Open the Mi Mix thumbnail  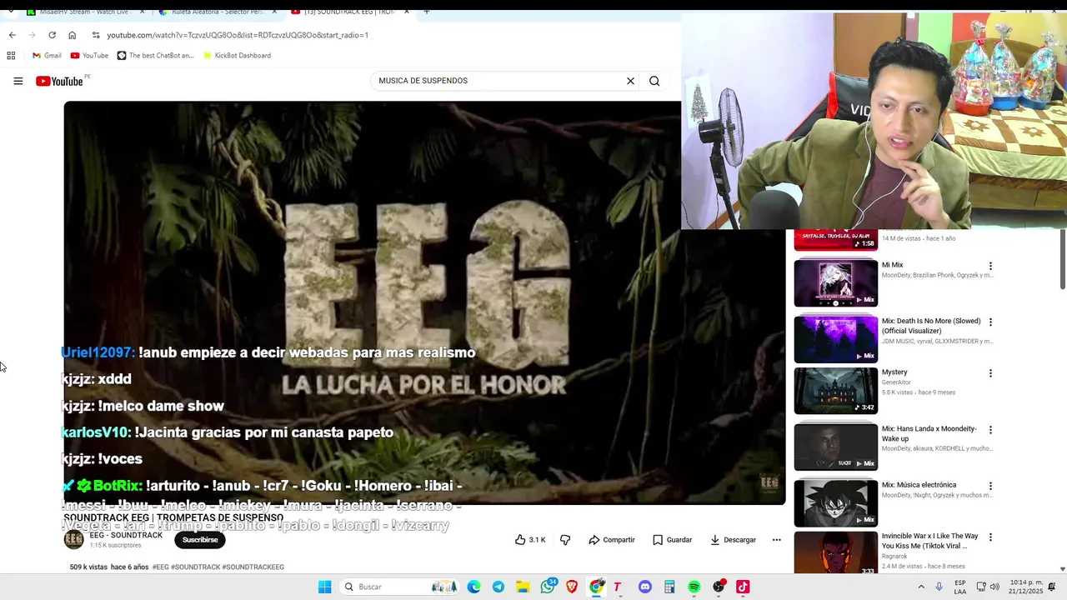click(x=835, y=282)
